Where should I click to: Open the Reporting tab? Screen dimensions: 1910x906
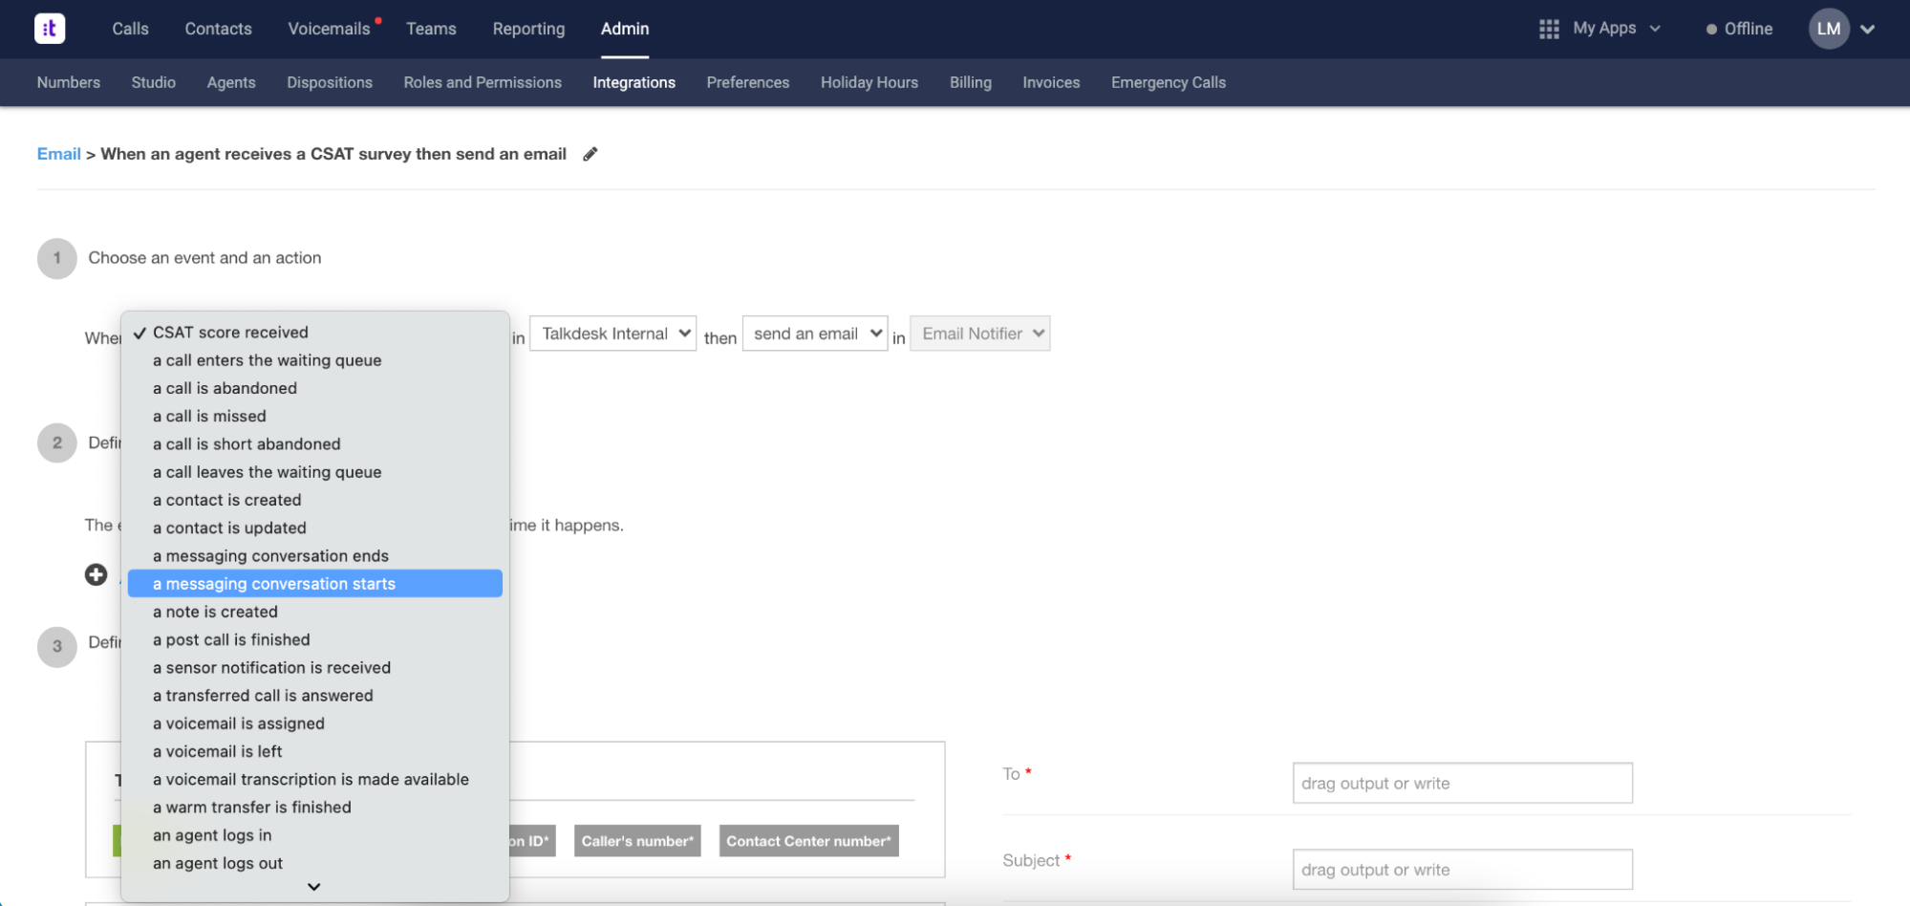pyautogui.click(x=528, y=29)
